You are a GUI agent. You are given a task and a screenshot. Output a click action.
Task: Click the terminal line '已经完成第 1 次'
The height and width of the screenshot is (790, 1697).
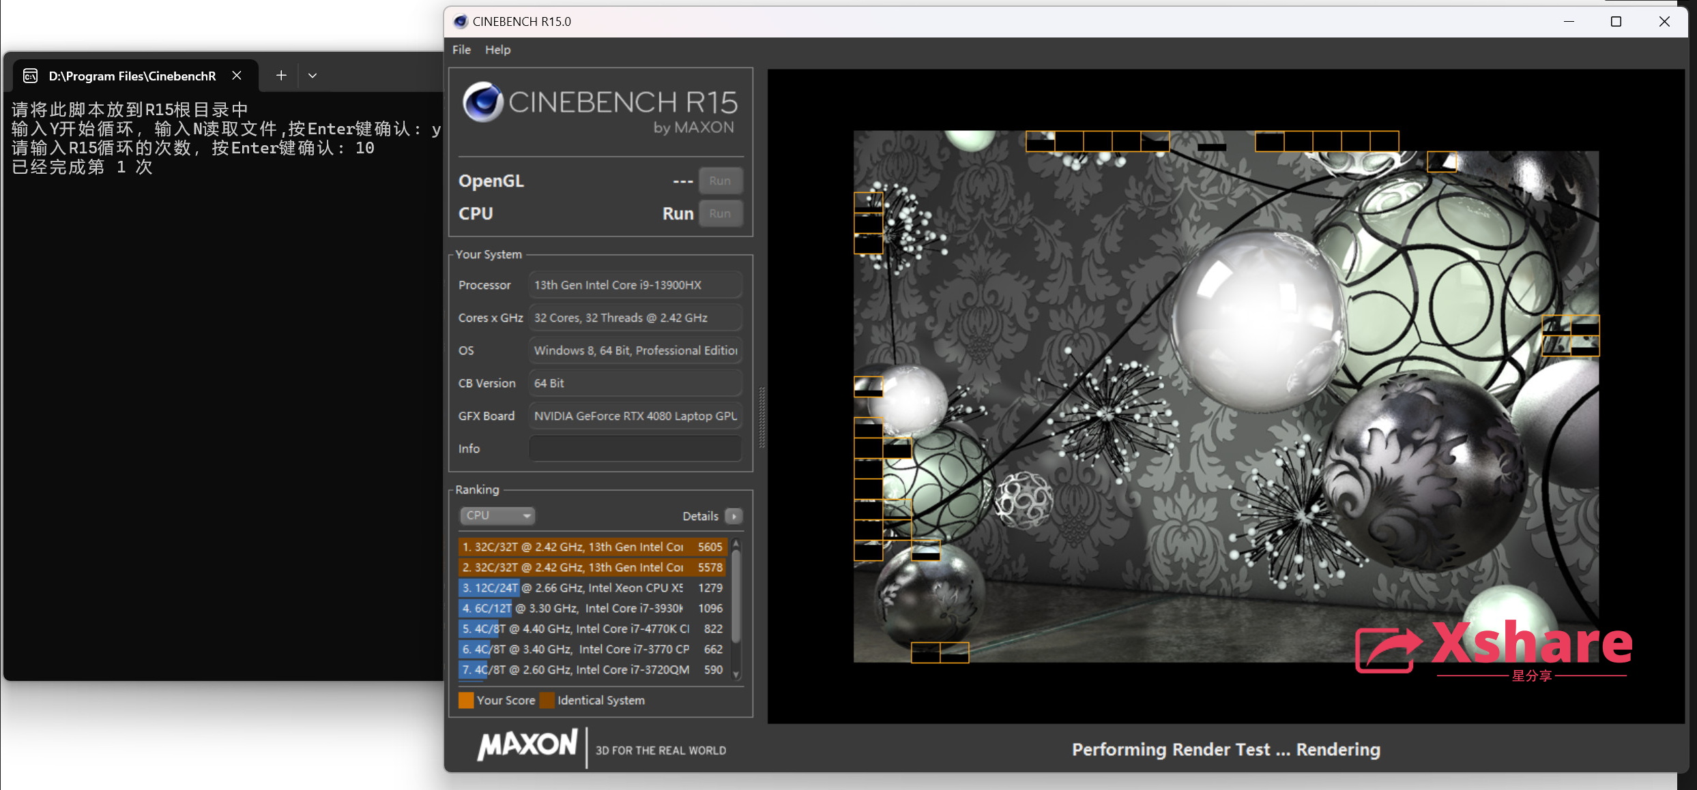[82, 167]
